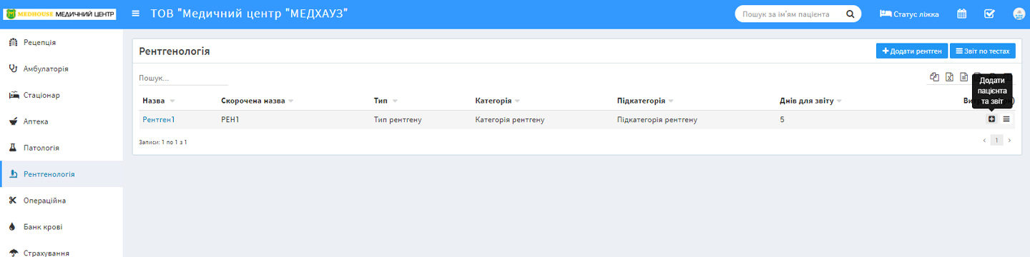
Task: Open the checklist tasks icon in header
Action: (x=989, y=14)
